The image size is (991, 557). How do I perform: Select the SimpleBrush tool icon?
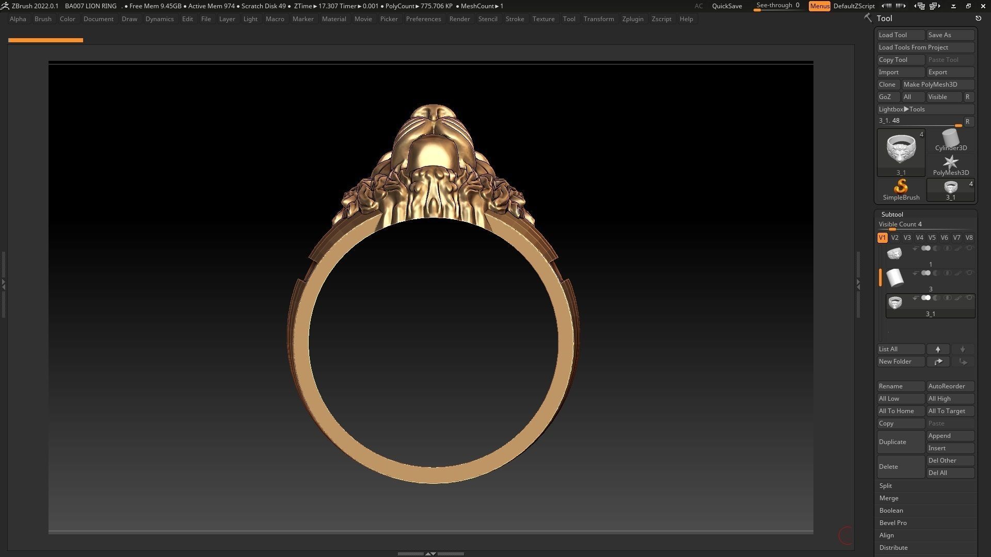coord(901,190)
